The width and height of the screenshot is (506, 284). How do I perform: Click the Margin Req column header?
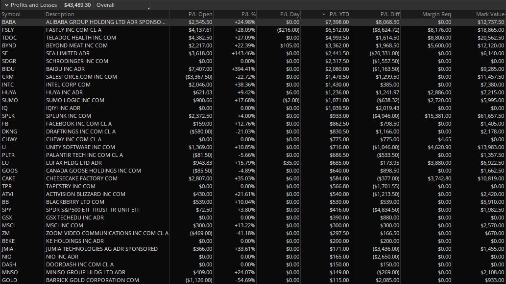click(436, 14)
